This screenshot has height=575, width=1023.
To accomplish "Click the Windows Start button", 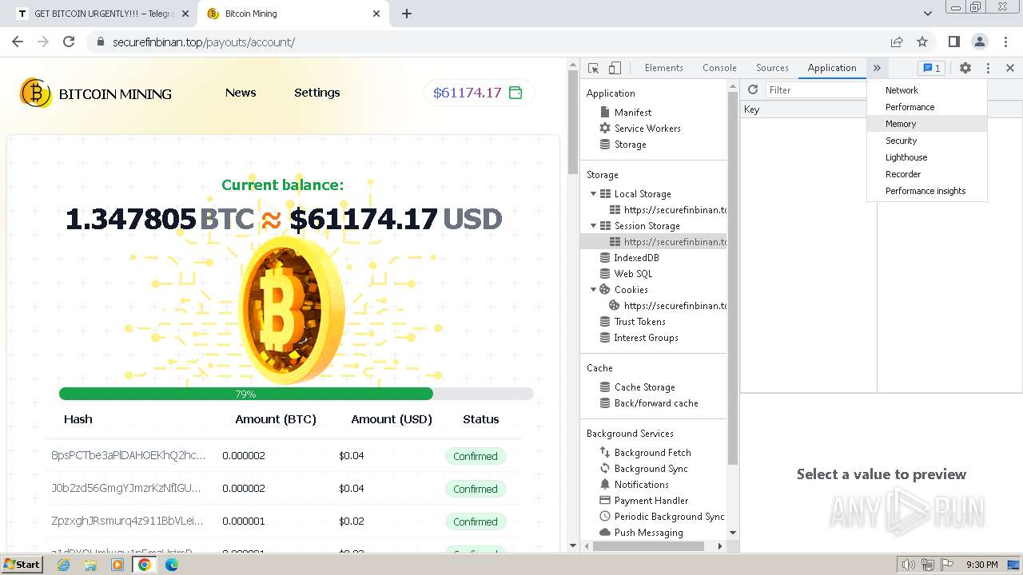I will click(x=22, y=565).
